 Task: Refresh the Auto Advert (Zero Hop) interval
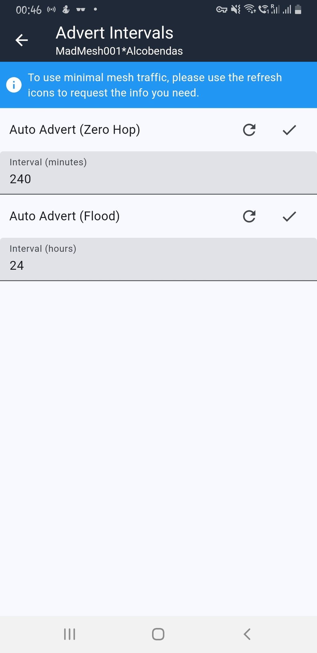pos(249,130)
